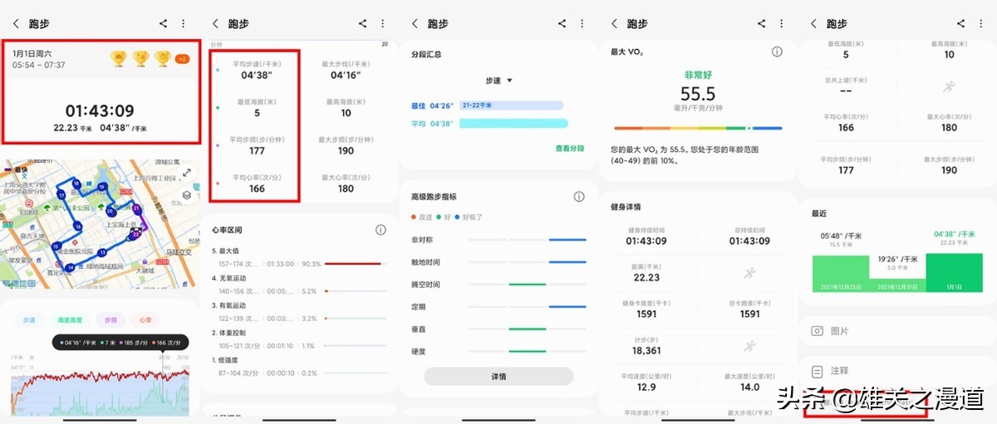Expand the route map to fullscreen
997x424 pixels.
tap(187, 173)
